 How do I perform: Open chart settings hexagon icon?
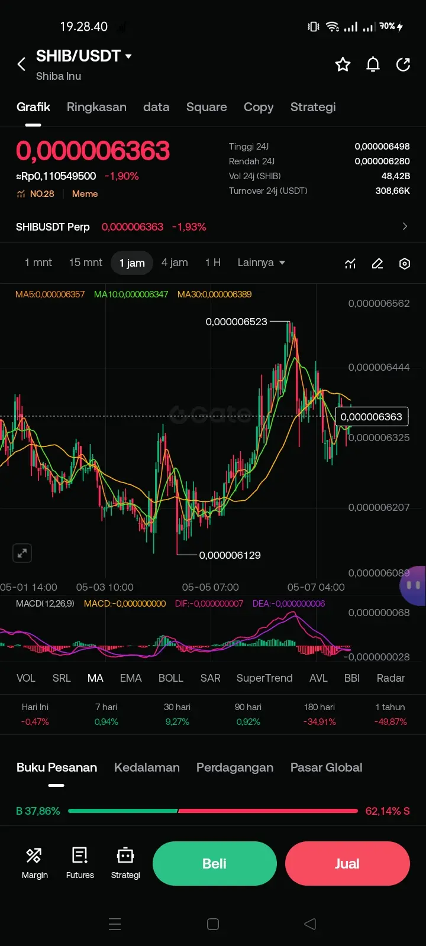[405, 264]
